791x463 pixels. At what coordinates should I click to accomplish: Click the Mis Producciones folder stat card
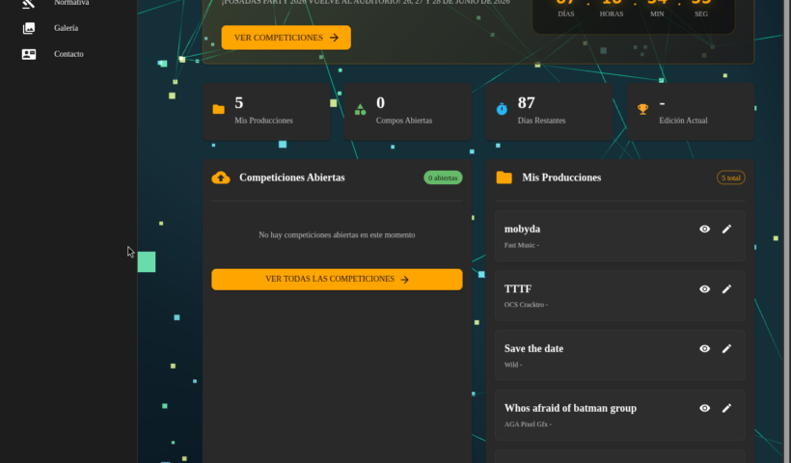pos(265,111)
